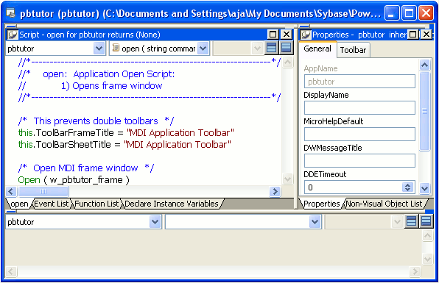439x283 pixels.
Task: Click the AppName input field
Action: [x=359, y=82]
